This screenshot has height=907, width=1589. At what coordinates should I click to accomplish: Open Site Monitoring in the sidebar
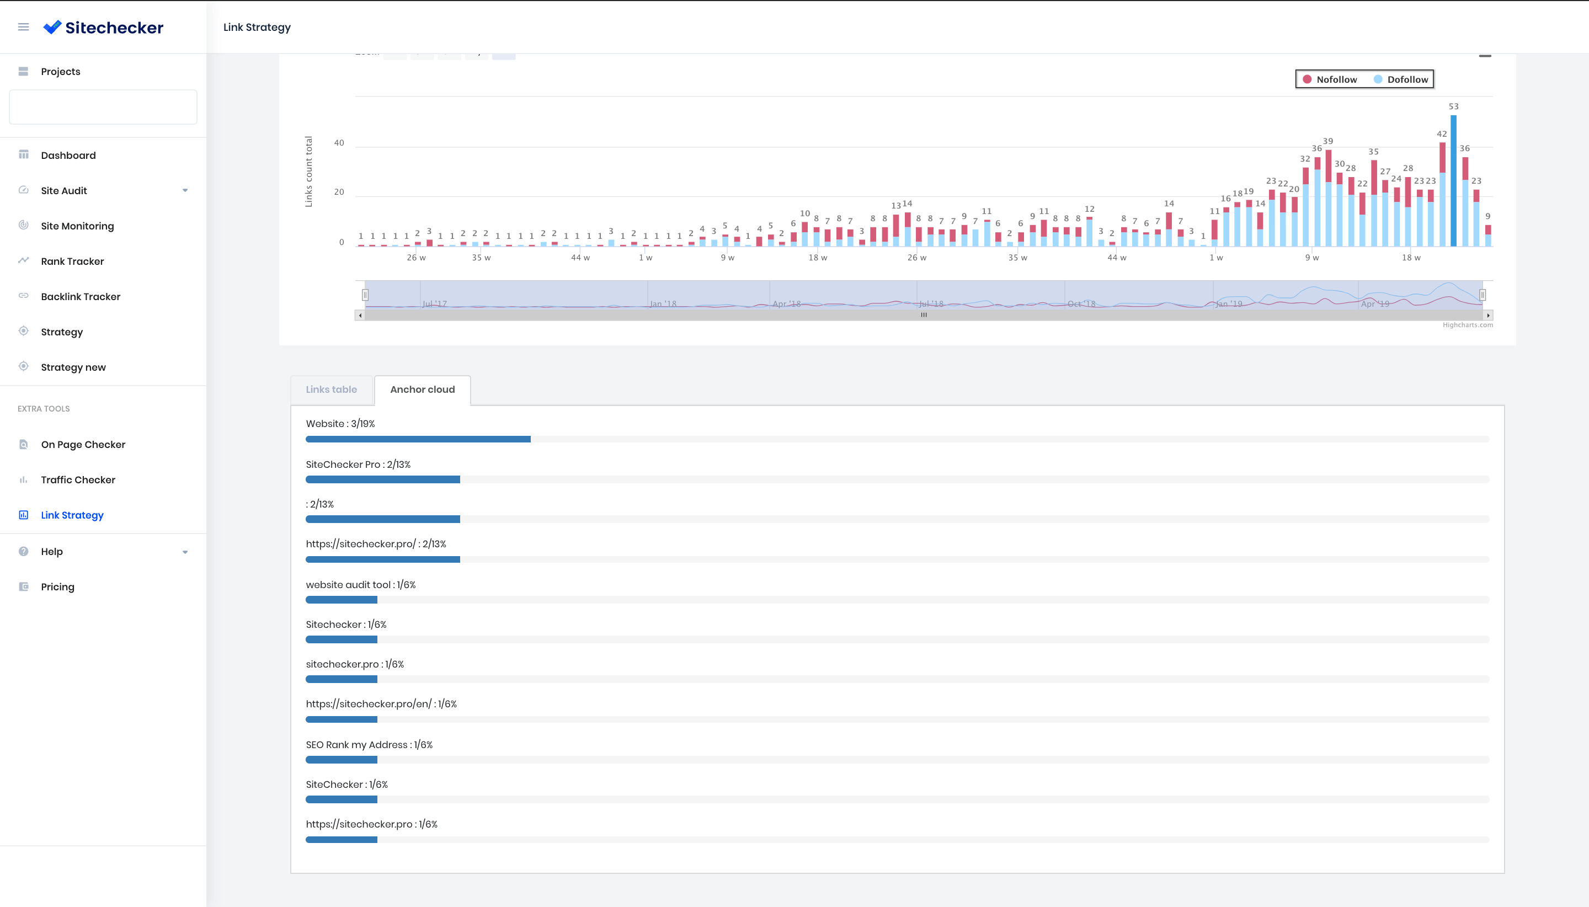[77, 226]
